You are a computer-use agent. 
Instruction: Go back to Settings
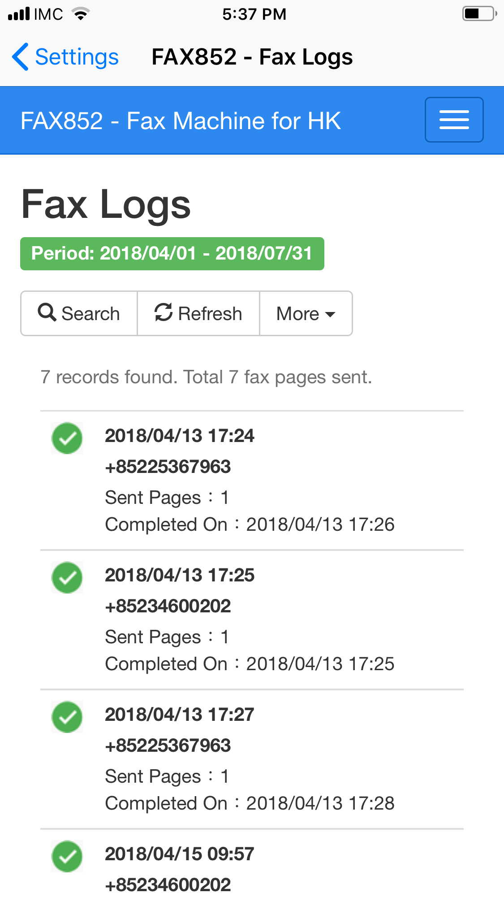(x=65, y=57)
